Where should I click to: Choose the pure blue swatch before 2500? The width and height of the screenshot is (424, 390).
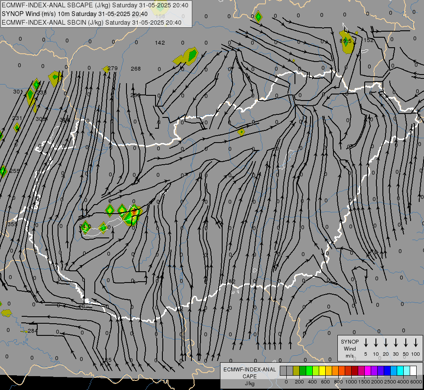tap(387, 371)
